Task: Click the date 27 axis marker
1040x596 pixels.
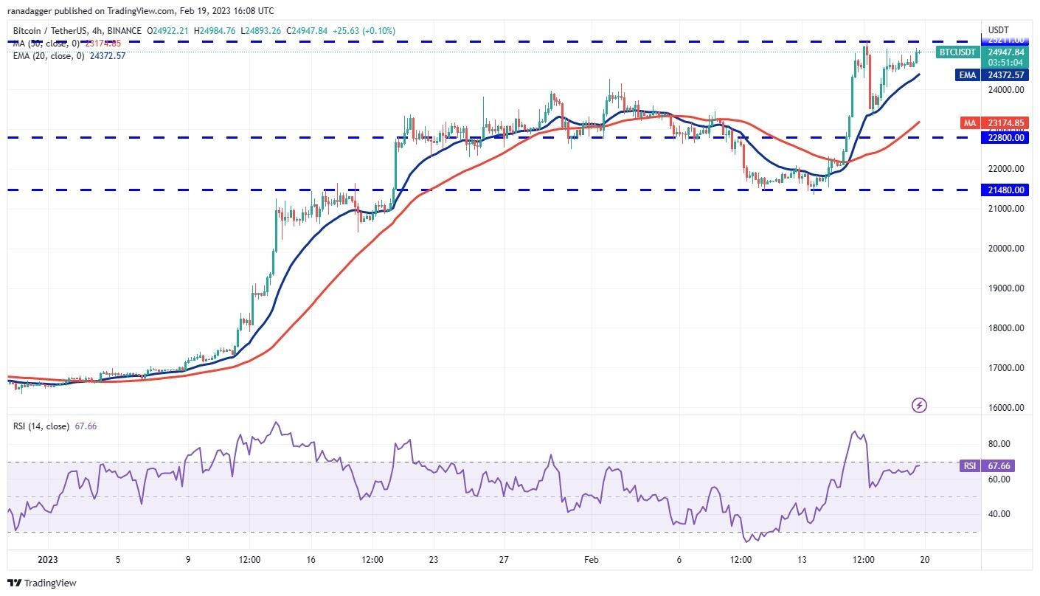Action: coord(502,560)
